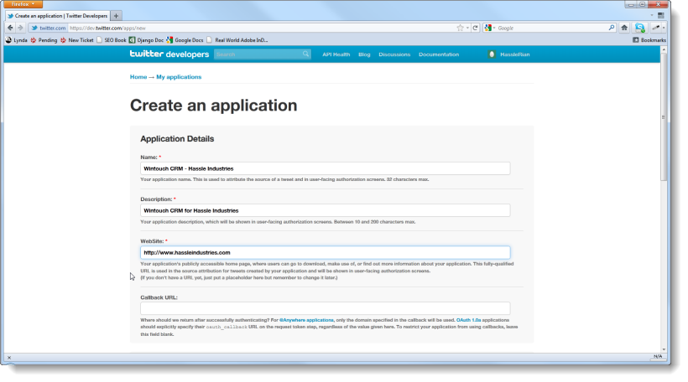Open the @Anywhere applications link
The width and height of the screenshot is (688, 382).
pos(306,320)
